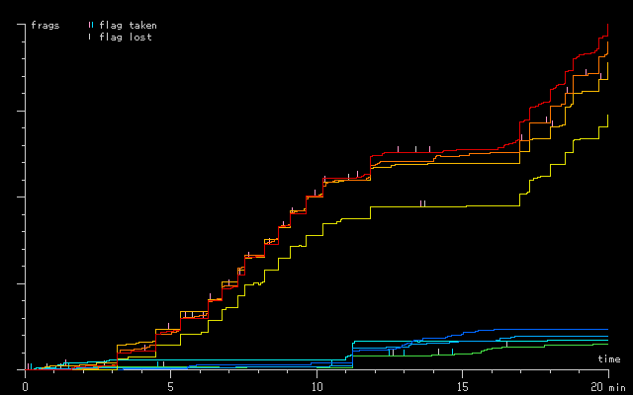The height and width of the screenshot is (395, 633).
Task: Click the green line's endpoint at 20 min
Action: tap(607, 343)
